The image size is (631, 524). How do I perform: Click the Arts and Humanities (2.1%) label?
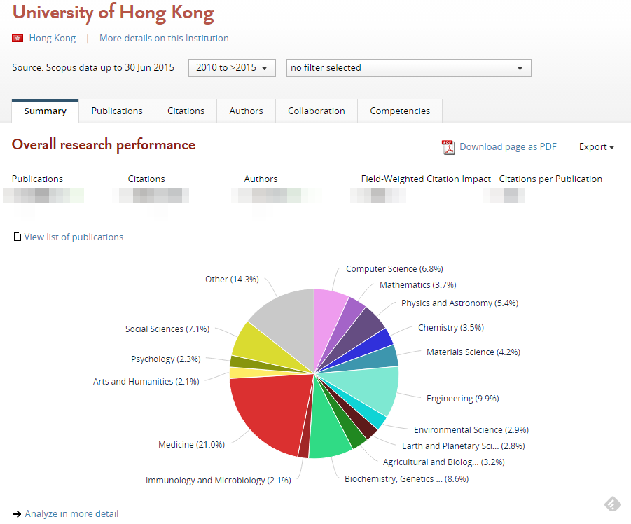pos(146,382)
